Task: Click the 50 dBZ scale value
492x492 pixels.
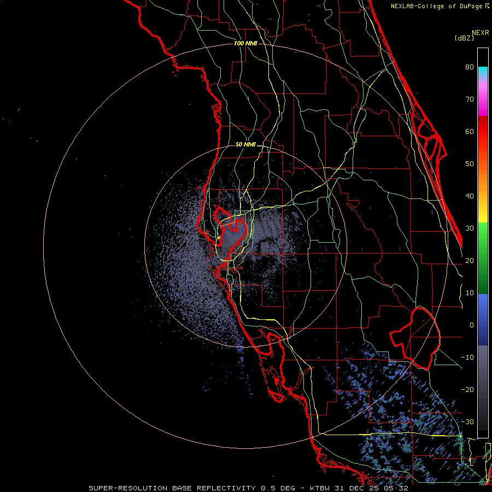Action: click(x=470, y=164)
